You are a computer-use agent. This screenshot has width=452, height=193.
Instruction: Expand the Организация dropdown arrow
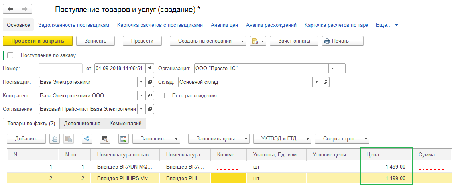click(x=333, y=69)
